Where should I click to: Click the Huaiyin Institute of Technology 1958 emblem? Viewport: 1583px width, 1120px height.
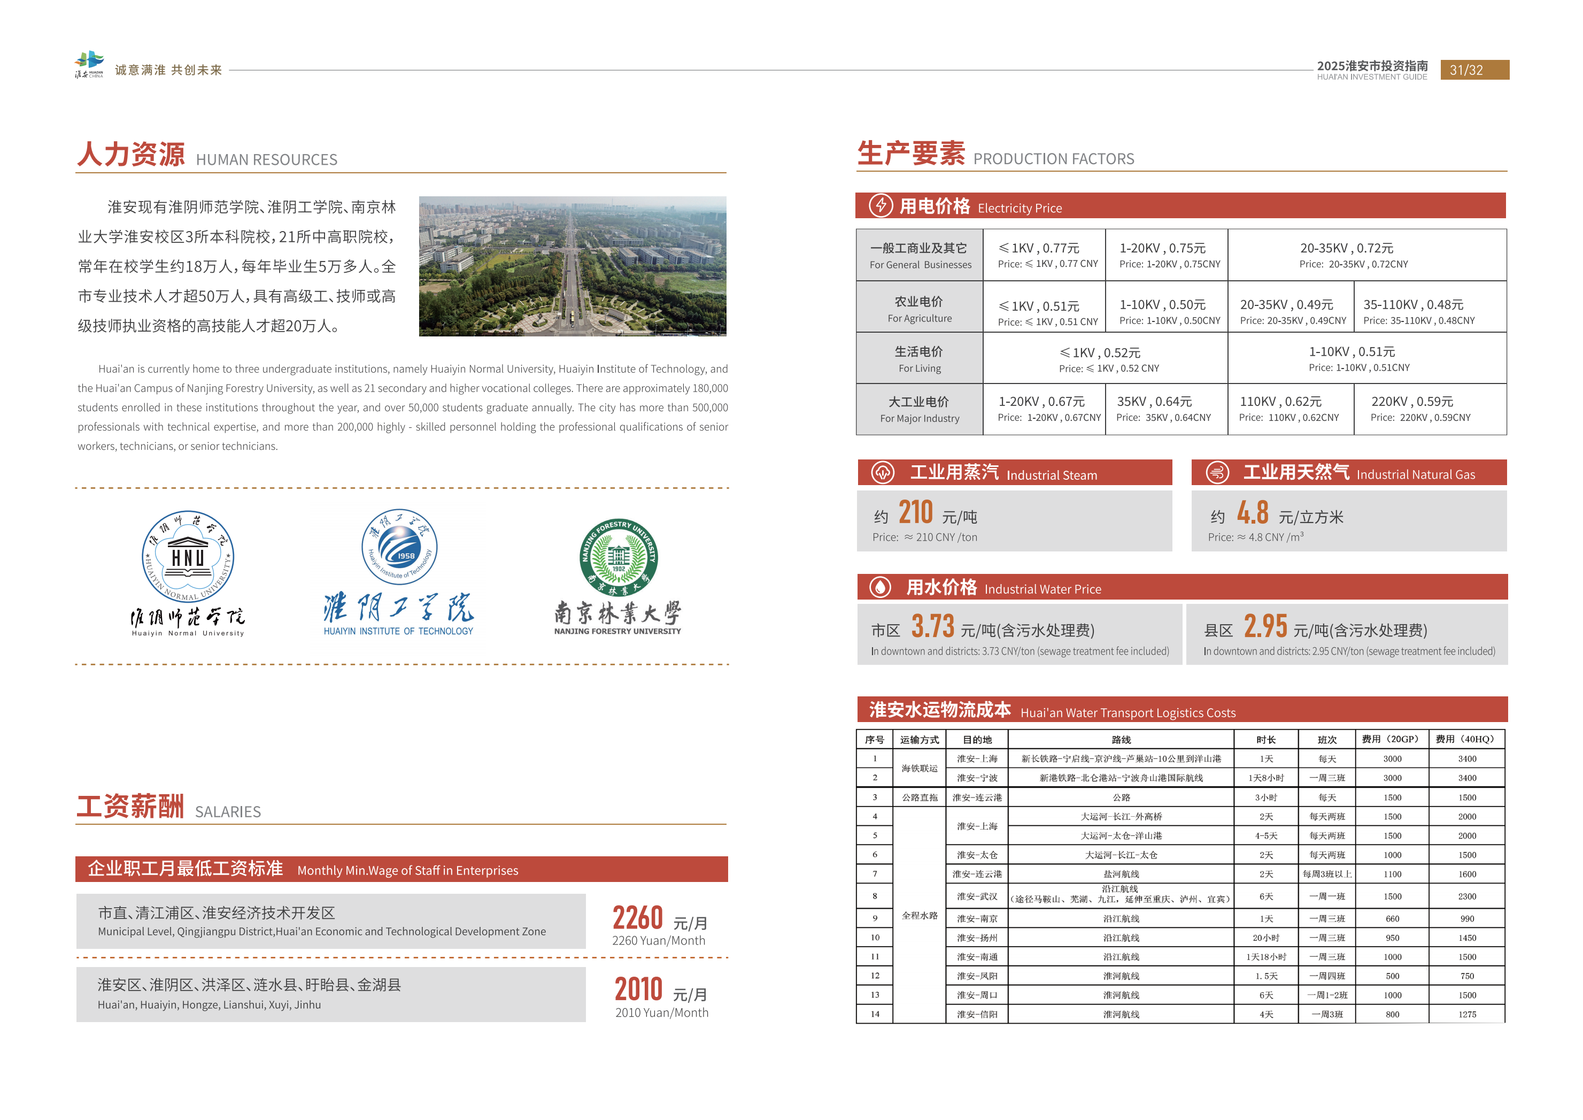point(399,547)
